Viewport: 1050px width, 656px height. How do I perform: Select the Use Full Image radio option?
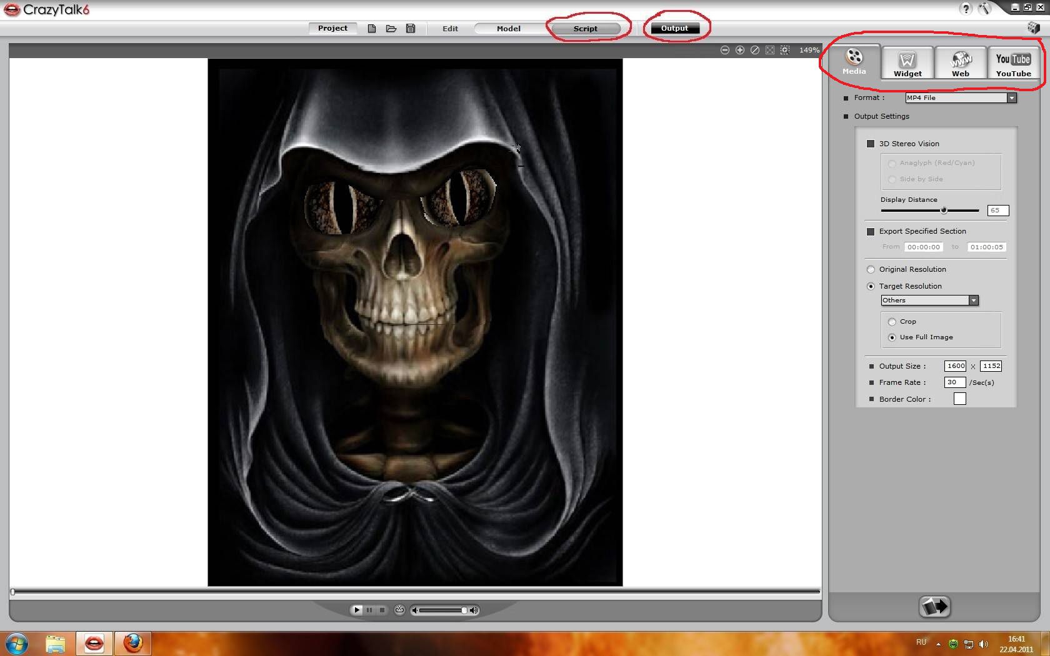pos(892,337)
